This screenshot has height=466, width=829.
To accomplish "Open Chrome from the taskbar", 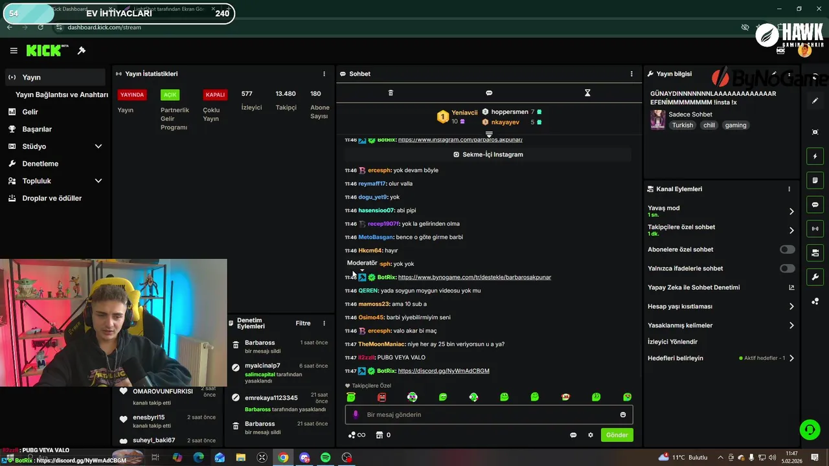I will coord(283,458).
